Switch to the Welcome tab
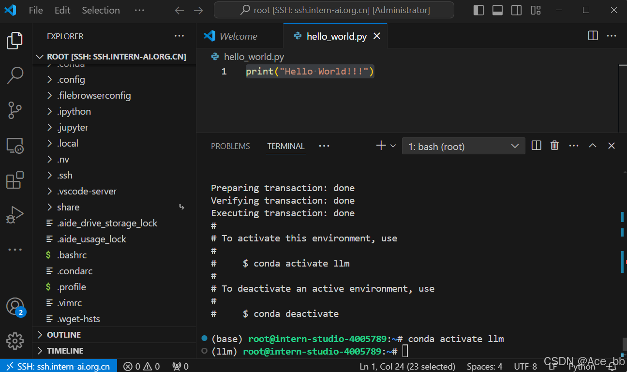Screen dimensions: 627x372 click(239, 36)
